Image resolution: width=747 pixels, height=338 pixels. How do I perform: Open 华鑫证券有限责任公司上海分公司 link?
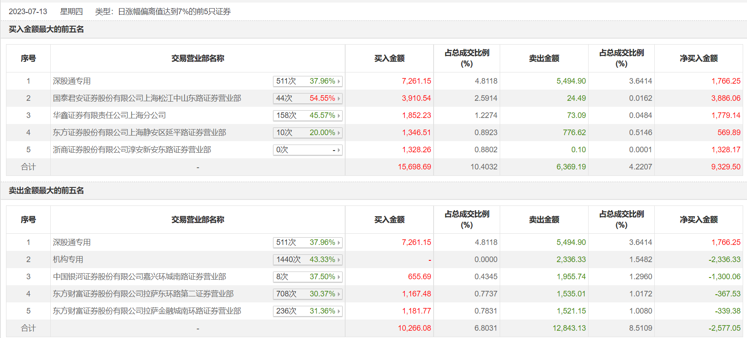(x=109, y=115)
